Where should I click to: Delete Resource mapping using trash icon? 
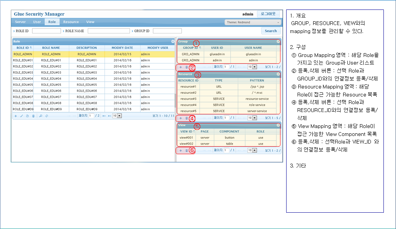click(186, 118)
